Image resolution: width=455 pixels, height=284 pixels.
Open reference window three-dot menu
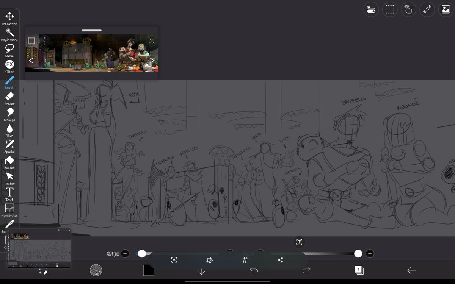[x=45, y=41]
